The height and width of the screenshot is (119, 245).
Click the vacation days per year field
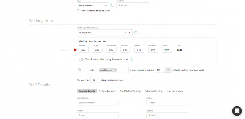(x=95, y=80)
